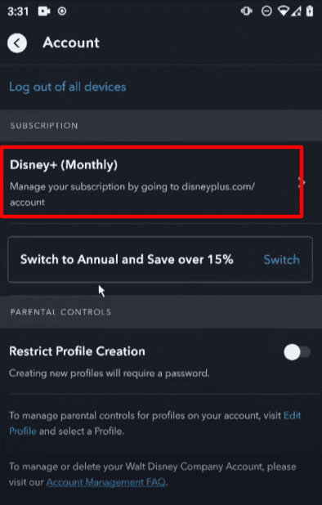Tap the back arrow beside Account
Viewport: 322px width, 505px height.
(17, 42)
